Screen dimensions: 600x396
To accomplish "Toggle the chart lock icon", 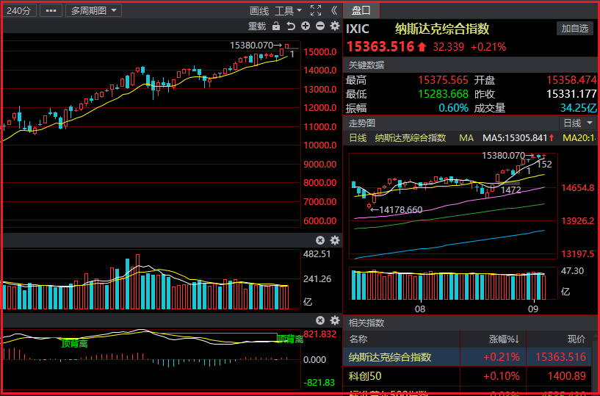I will pos(276,26).
